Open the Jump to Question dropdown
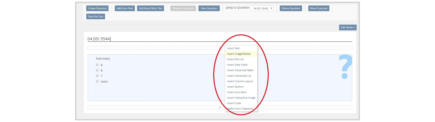The image size is (435, 122). 262,8
